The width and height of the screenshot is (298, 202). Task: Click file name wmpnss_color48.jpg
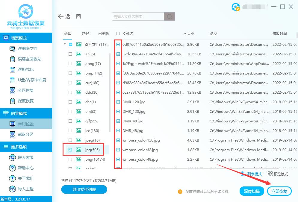[x=140, y=159]
